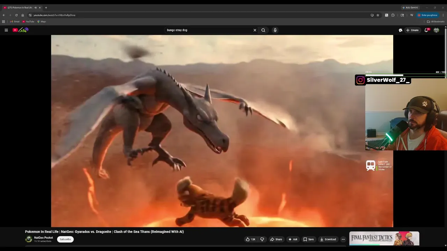The height and width of the screenshot is (251, 447).
Task: Bookmark this page with the star
Action: pos(378,15)
